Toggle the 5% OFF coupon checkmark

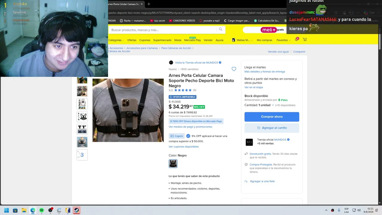point(188,136)
